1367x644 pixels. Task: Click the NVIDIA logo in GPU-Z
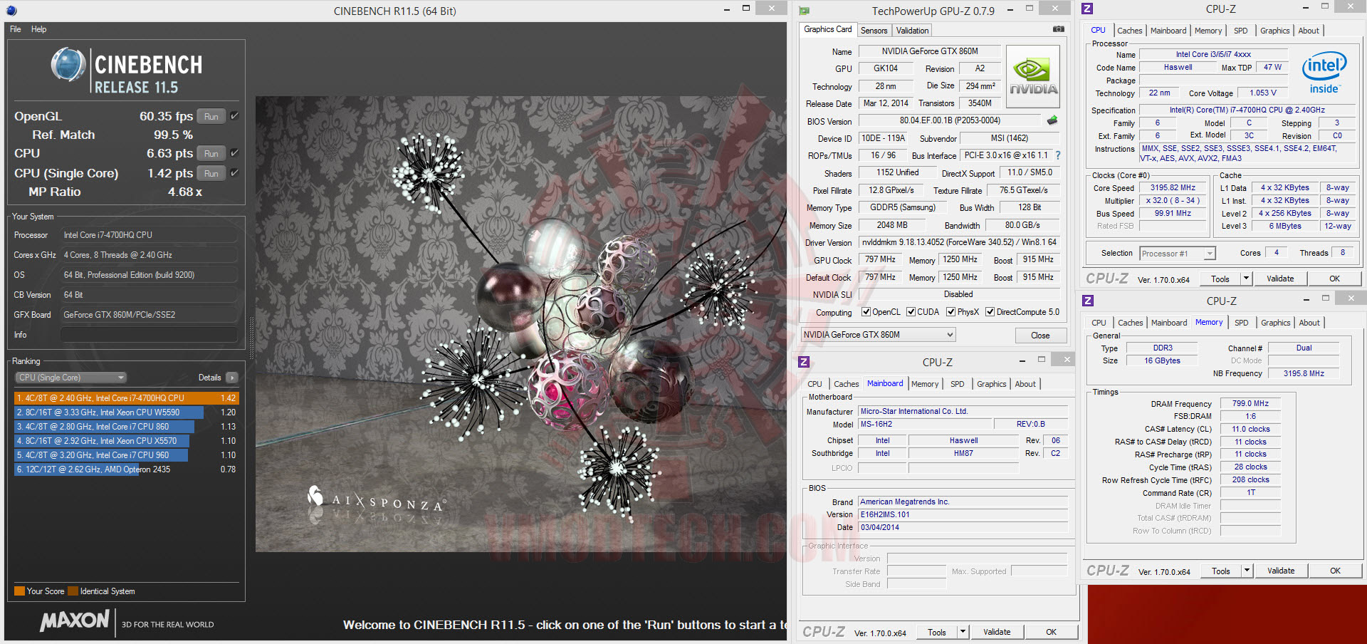(x=1033, y=77)
